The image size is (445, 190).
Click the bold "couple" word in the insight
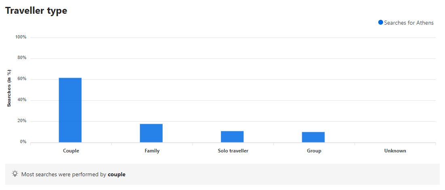point(117,175)
